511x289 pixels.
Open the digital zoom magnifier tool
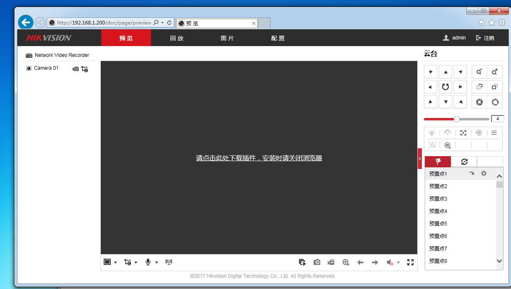coord(346,262)
